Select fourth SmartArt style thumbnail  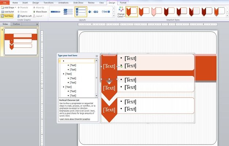pyautogui.click(x=169, y=12)
